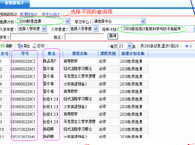Click 马克思主义哲学原理 in row 3
This screenshot has height=145, width=195.
click(79, 76)
